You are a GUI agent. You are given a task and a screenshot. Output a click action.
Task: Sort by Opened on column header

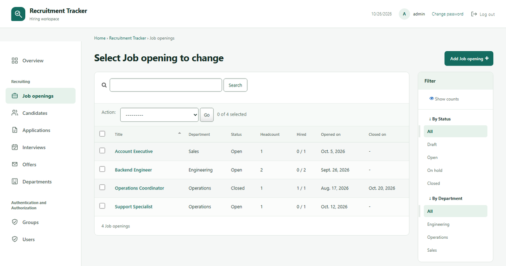pos(331,134)
